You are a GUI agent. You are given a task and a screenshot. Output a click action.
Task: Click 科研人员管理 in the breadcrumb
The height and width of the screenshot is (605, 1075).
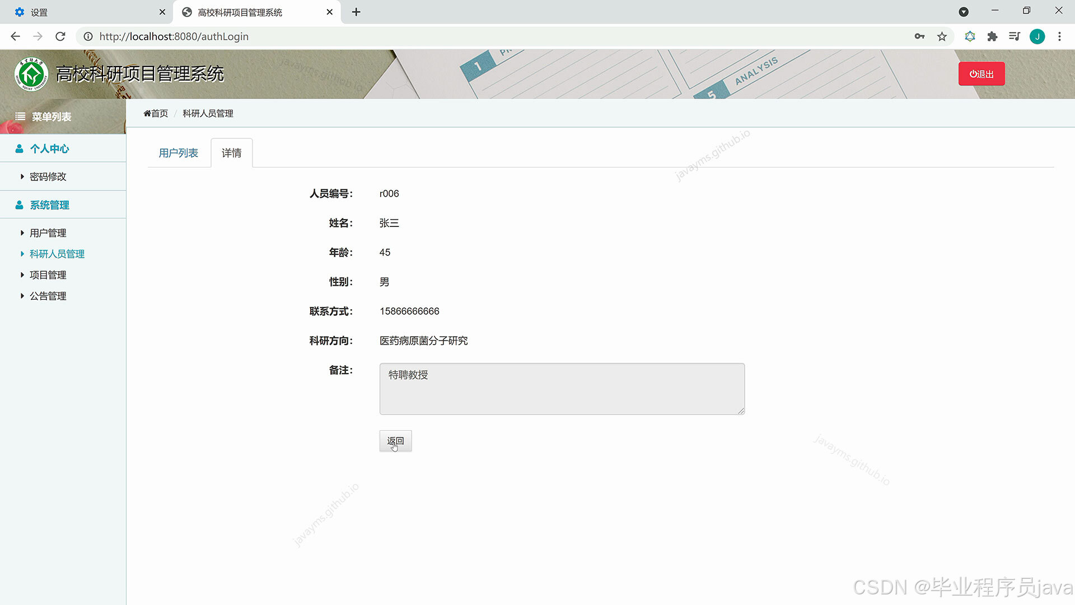coord(208,113)
